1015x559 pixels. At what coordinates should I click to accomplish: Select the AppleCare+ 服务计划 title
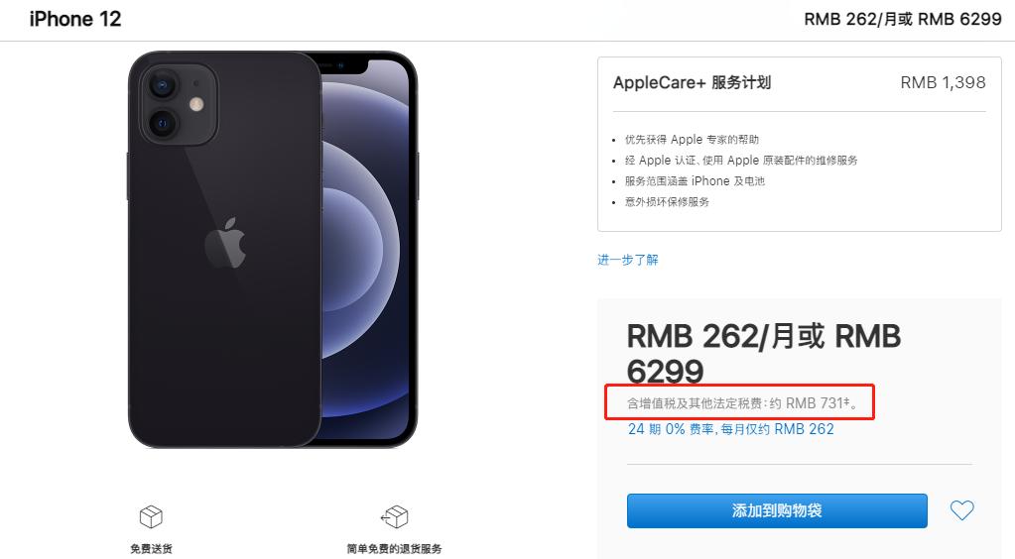(692, 83)
